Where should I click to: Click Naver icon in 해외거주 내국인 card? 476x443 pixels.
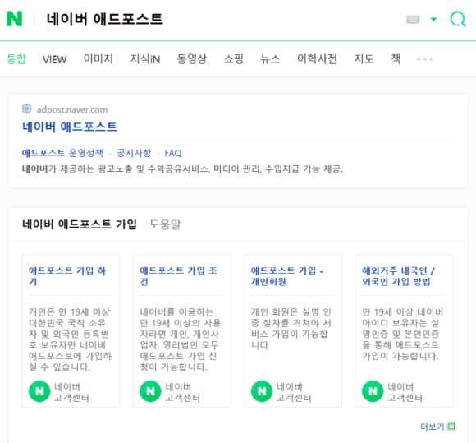(x=373, y=391)
